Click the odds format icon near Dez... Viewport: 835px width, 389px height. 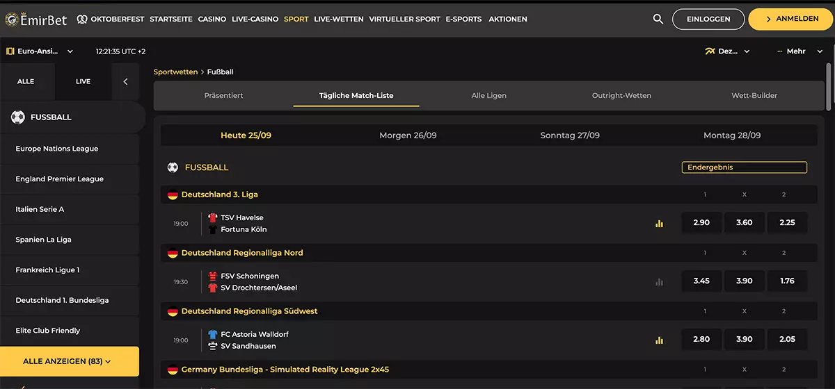710,51
